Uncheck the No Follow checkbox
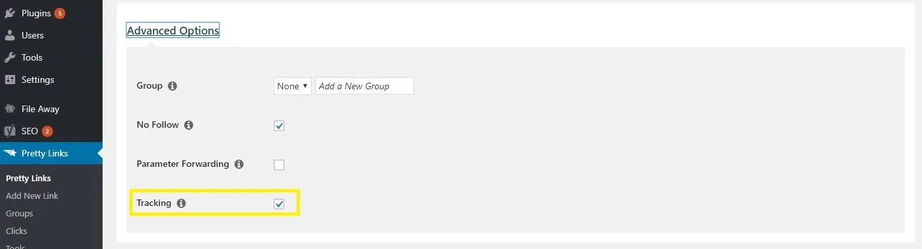Image resolution: width=922 pixels, height=249 pixels. pyautogui.click(x=279, y=126)
